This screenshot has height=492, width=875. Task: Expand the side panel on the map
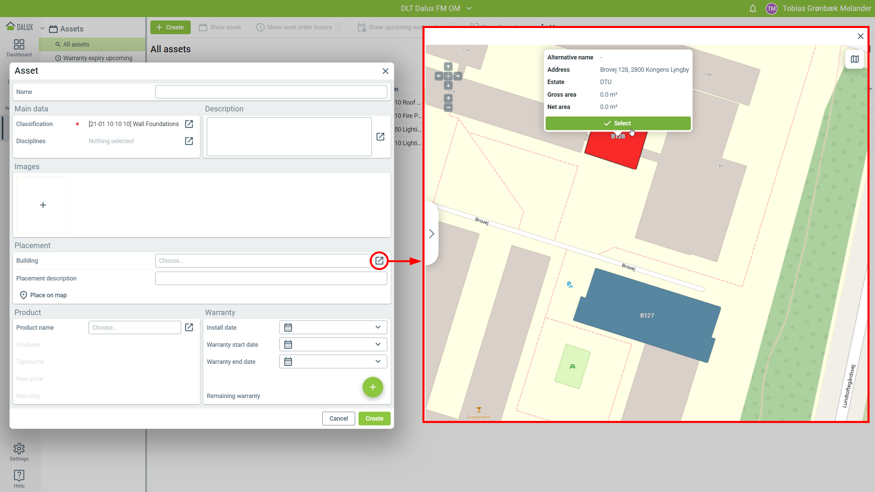click(x=432, y=234)
